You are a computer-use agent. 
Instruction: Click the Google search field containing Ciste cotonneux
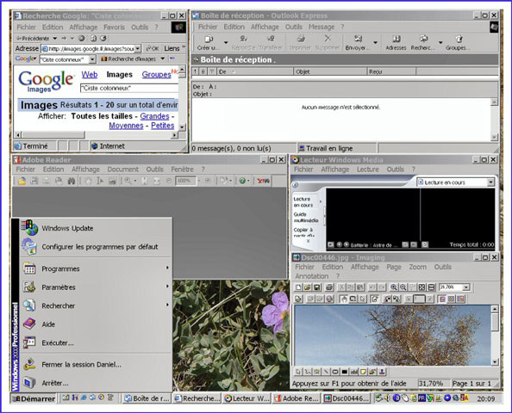(129, 88)
